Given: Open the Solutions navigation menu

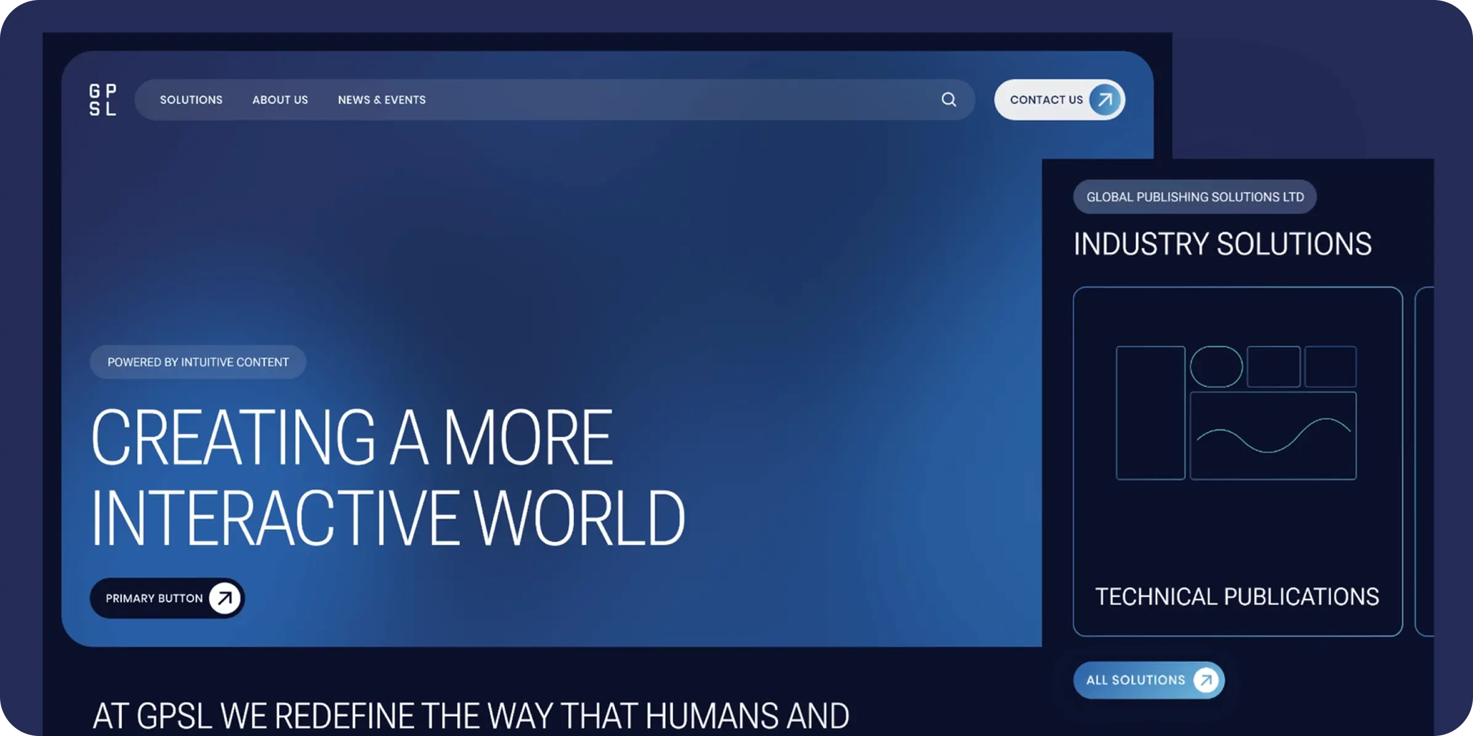Looking at the screenshot, I should click(191, 100).
